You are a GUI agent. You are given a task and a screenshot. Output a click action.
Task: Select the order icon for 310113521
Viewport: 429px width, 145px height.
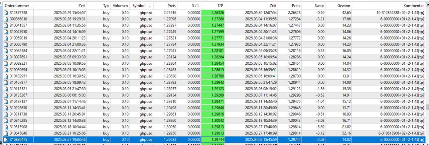coord(6,89)
